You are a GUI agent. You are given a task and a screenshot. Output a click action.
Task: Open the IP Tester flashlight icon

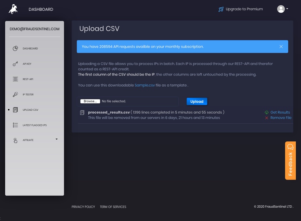coord(15,94)
